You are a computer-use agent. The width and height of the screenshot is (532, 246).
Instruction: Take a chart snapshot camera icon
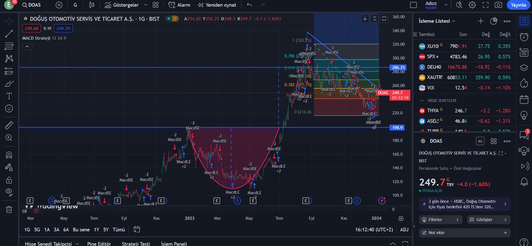tap(498, 5)
